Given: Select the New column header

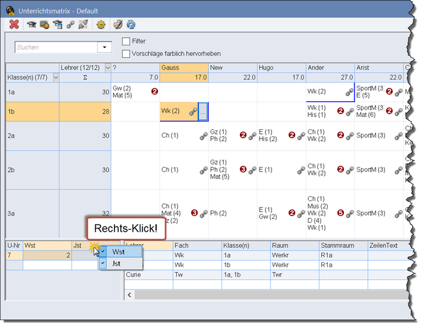Looking at the screenshot, I should click(x=233, y=68).
